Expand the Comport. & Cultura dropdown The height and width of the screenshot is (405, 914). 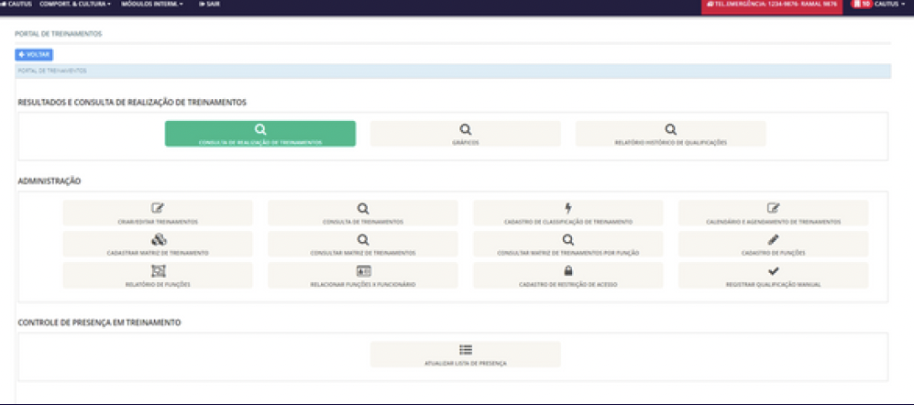click(x=75, y=5)
